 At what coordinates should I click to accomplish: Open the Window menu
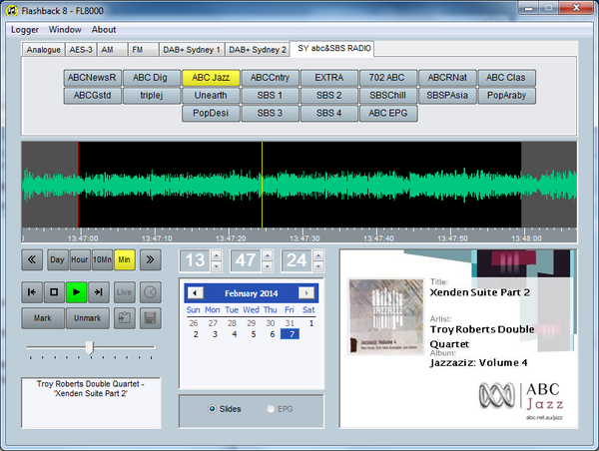pyautogui.click(x=65, y=29)
